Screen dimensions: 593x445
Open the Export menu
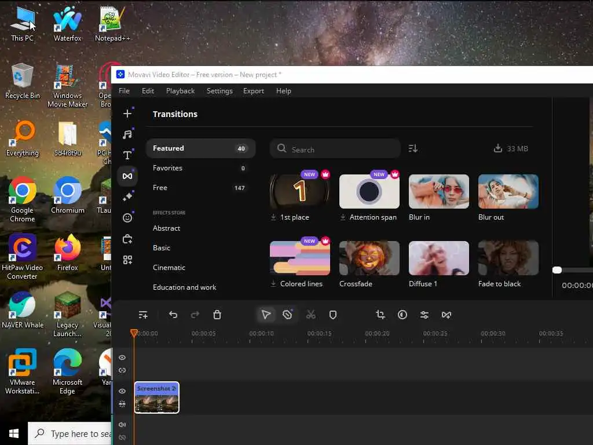coord(254,91)
